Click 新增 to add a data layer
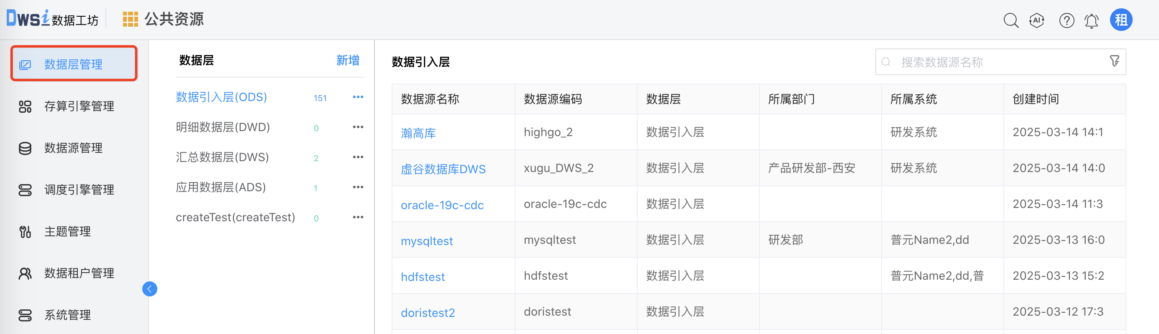The image size is (1159, 334). (x=347, y=60)
